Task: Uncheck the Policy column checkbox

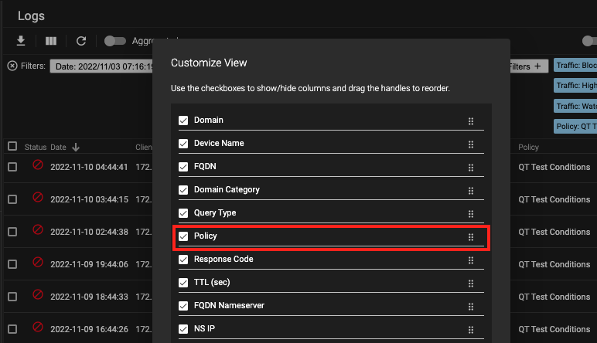Action: click(x=183, y=236)
